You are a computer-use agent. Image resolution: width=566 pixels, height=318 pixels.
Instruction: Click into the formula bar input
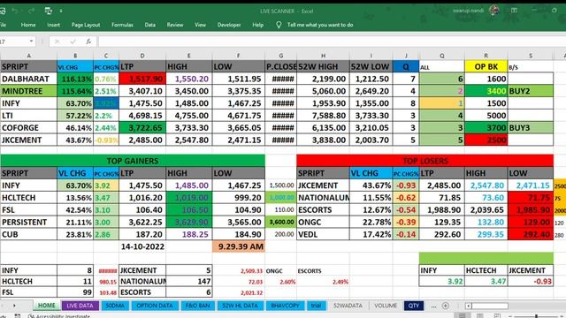point(333,42)
